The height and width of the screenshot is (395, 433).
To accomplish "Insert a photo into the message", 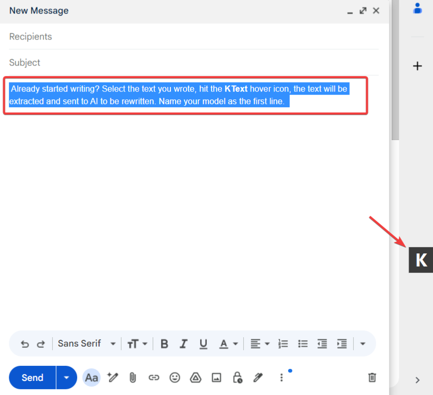I will click(217, 377).
